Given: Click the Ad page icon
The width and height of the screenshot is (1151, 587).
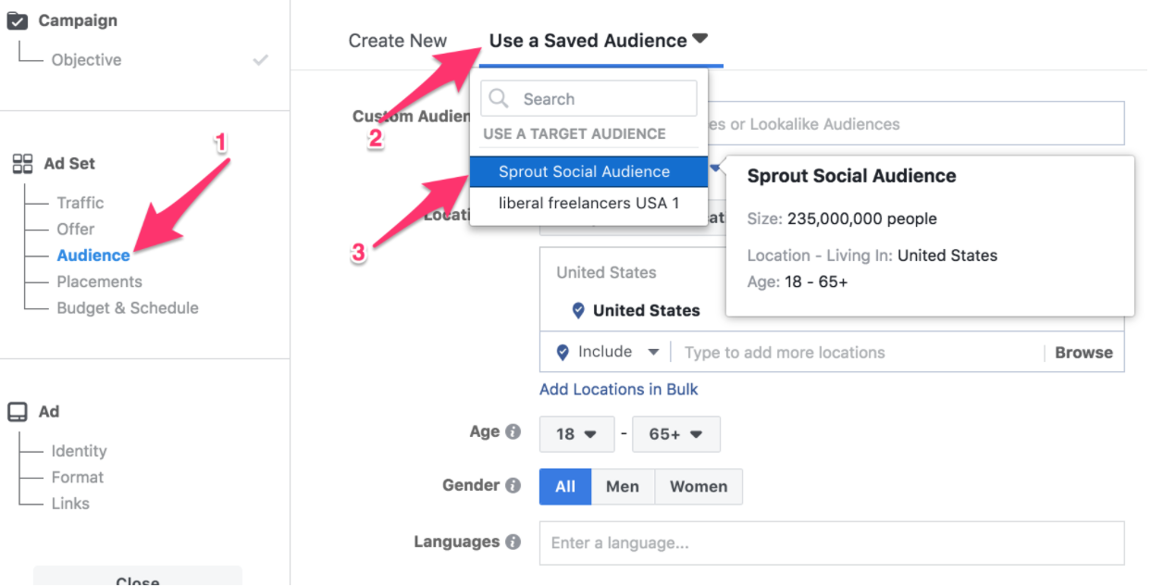Looking at the screenshot, I should 16,412.
